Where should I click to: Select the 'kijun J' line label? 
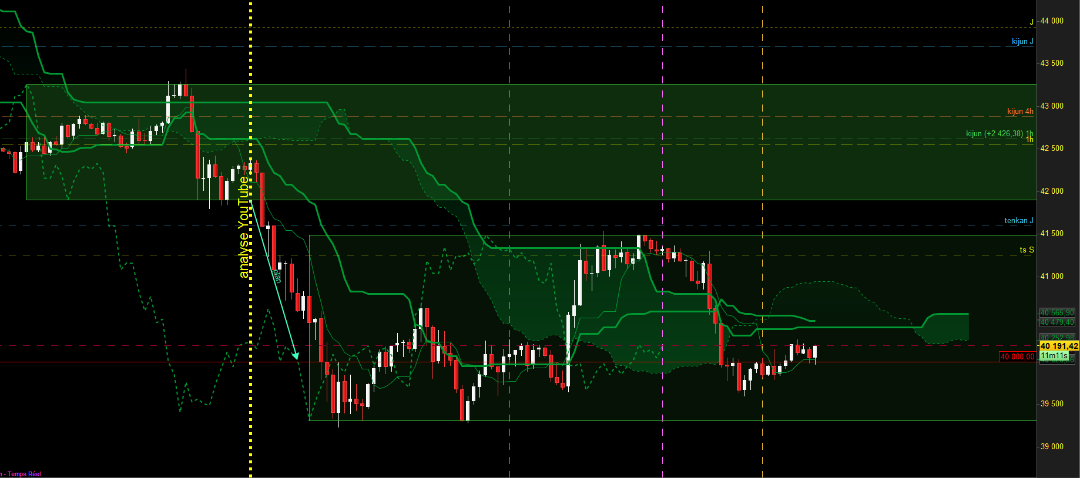(1022, 41)
